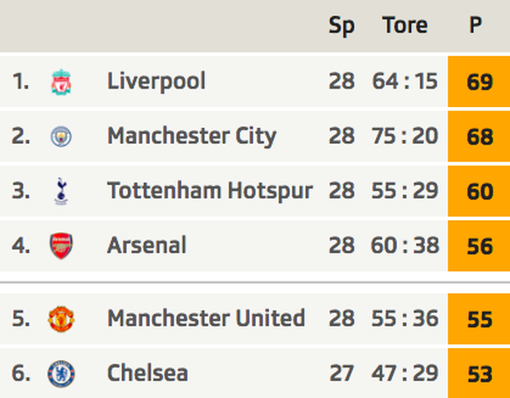This screenshot has height=398, width=510.
Task: Click the Tottenham Hotspur crest icon
Action: coord(61,191)
